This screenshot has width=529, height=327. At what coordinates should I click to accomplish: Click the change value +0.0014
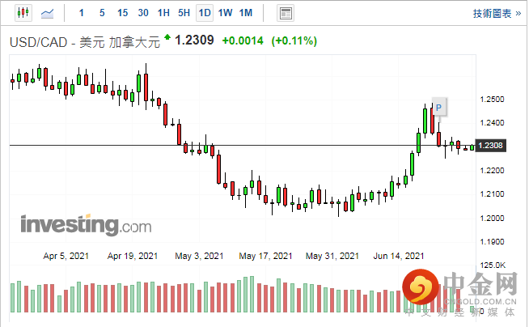point(243,40)
